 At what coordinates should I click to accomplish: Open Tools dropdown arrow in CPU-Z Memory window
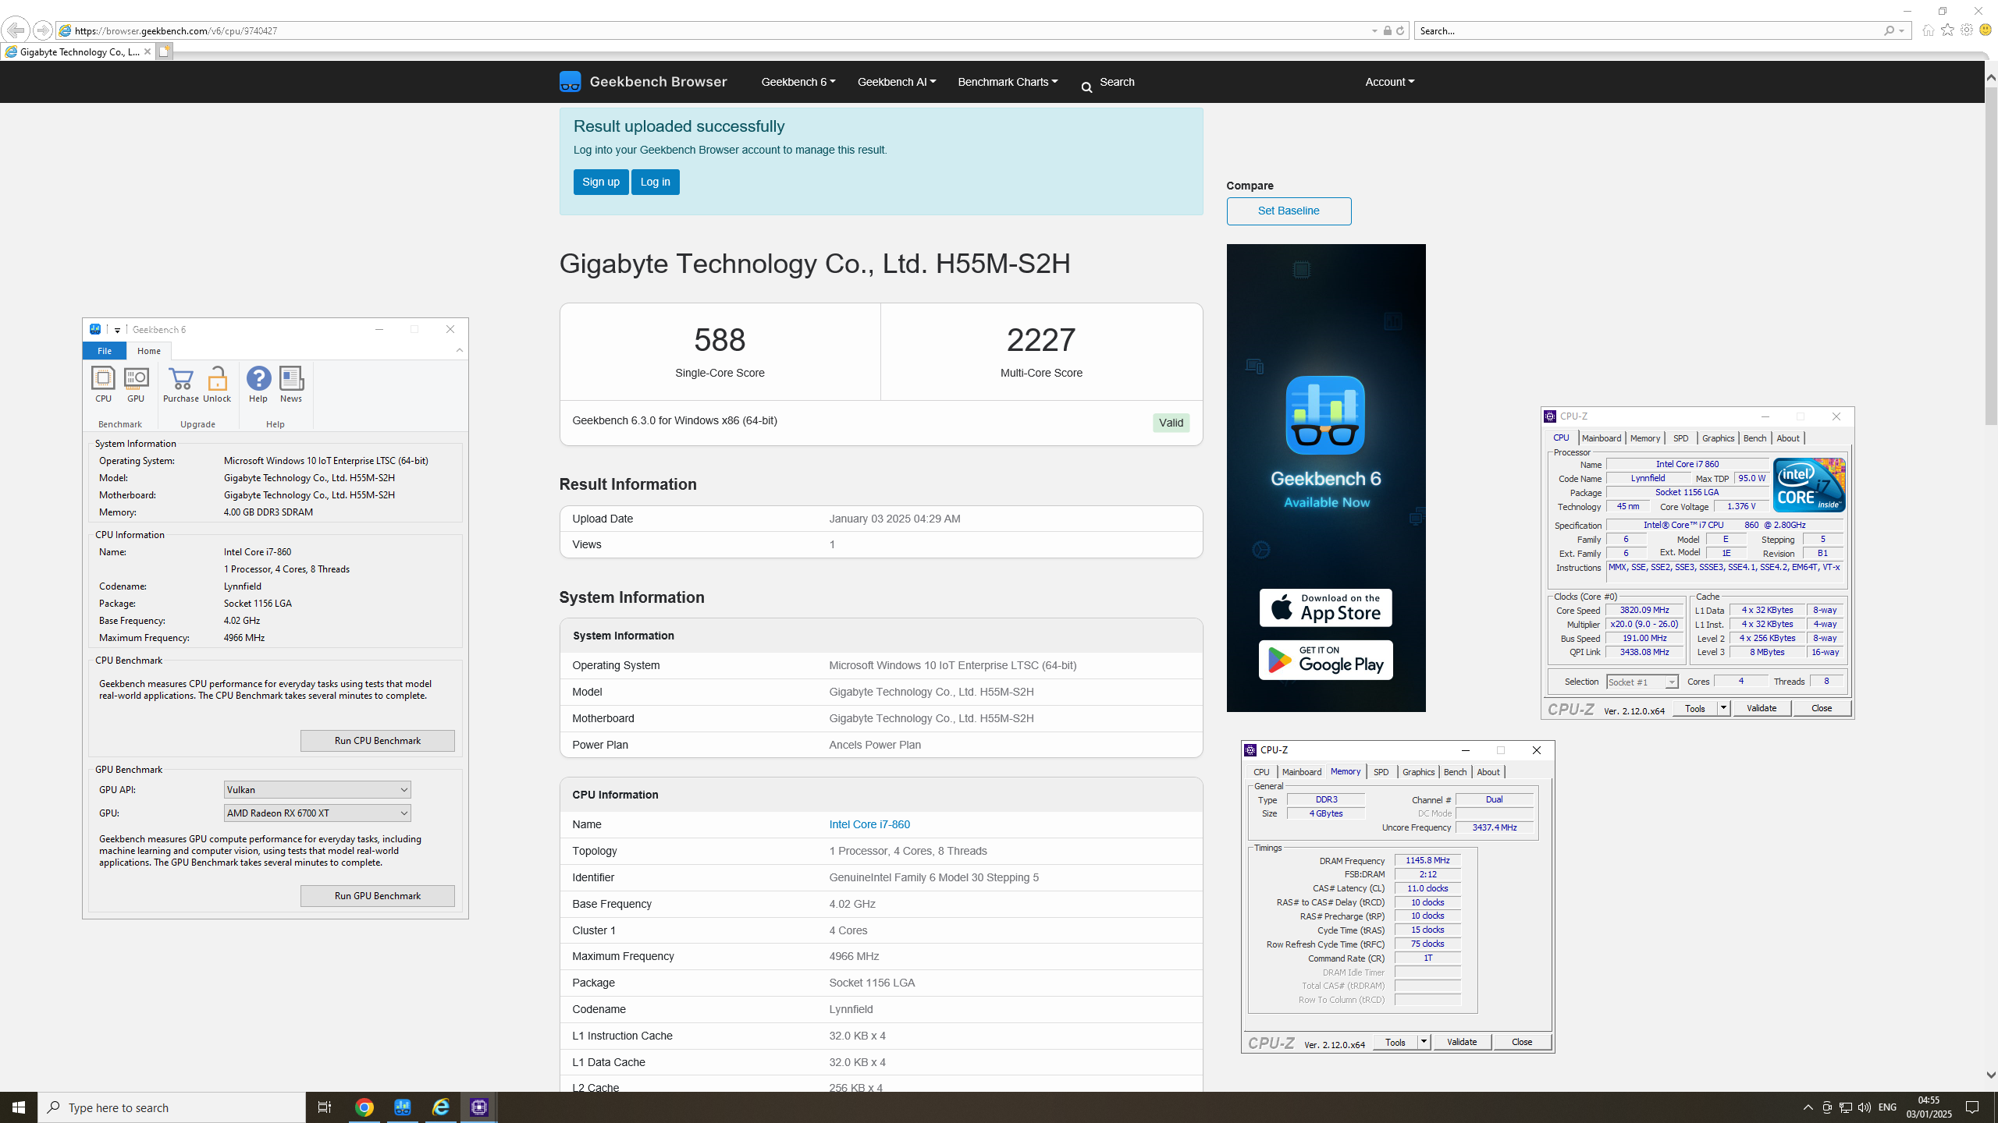(x=1424, y=1042)
